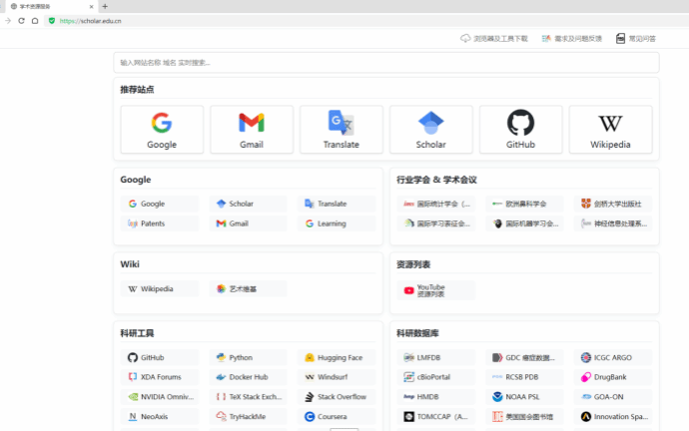Open Patents link in Google section
Screen dimensions: 689x431
[x=160, y=223]
